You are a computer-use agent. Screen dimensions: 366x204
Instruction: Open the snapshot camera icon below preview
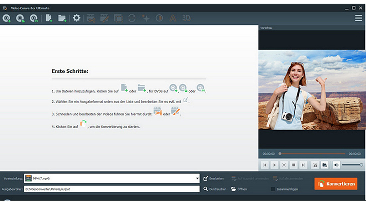[314, 165]
